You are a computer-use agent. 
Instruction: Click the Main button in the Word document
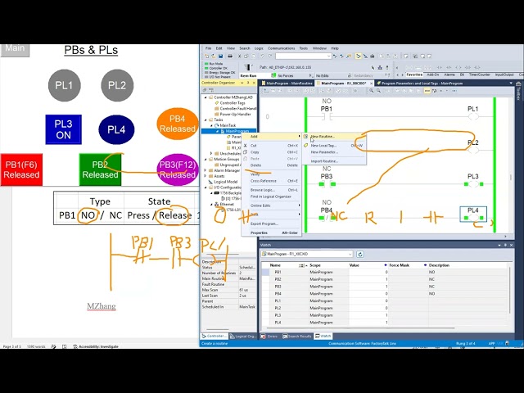tap(15, 49)
